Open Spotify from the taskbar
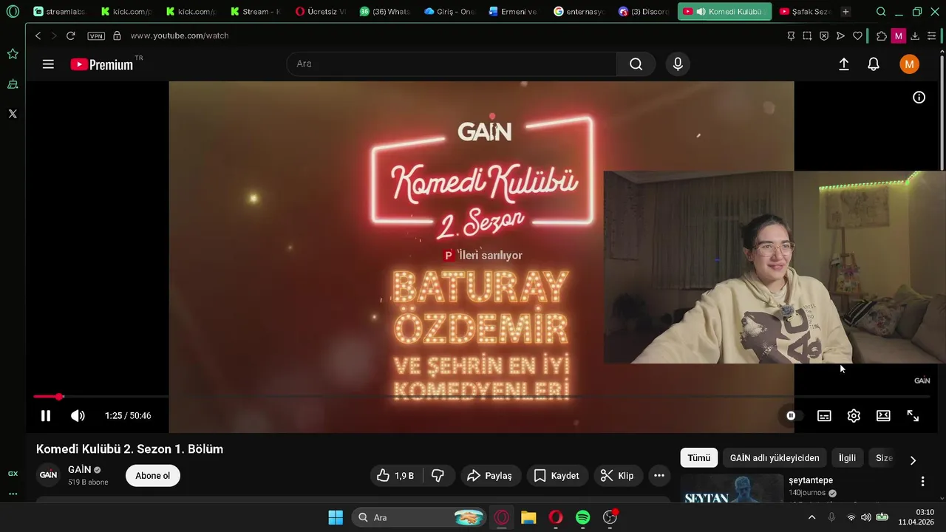The height and width of the screenshot is (532, 946). (x=583, y=517)
